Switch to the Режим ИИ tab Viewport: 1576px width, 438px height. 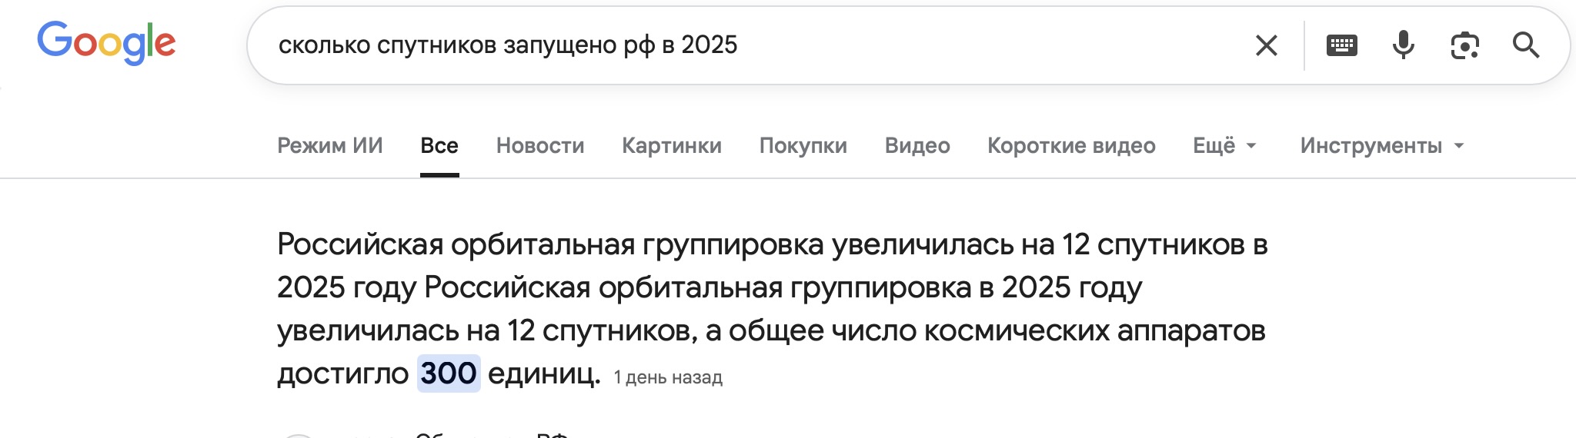(329, 145)
